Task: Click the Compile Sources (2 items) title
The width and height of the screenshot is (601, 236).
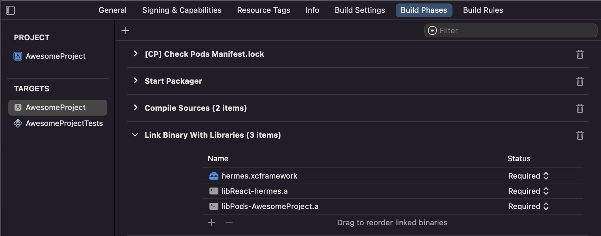Action: pos(196,108)
